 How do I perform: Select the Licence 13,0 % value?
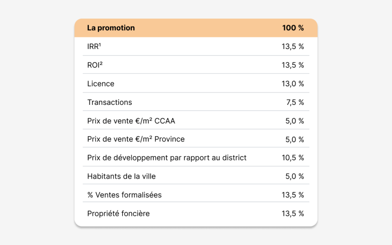293,83
